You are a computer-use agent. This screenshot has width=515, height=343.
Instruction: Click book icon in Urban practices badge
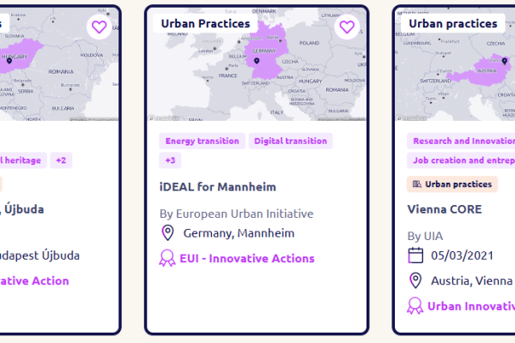point(417,184)
